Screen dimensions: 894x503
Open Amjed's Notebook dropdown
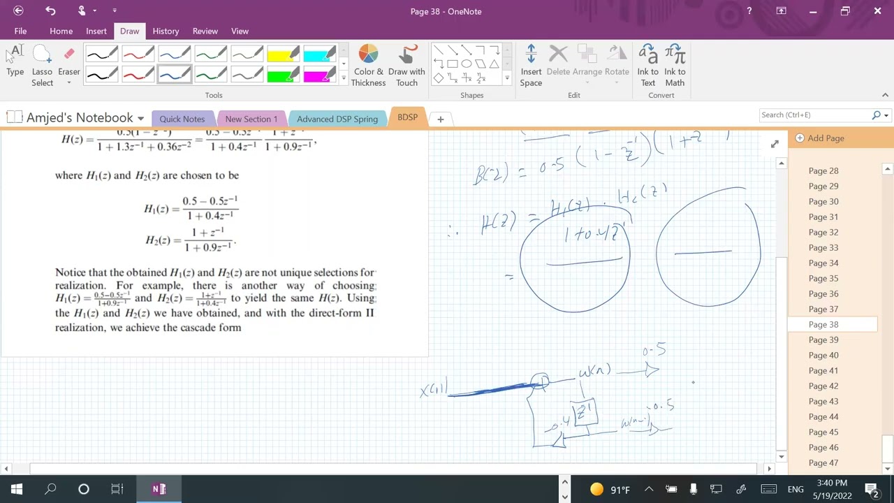[140, 118]
